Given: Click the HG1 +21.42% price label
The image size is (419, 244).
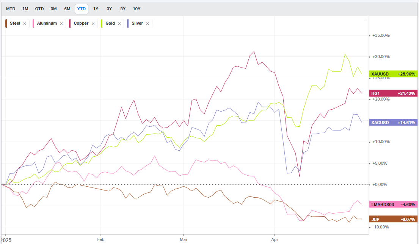Looking at the screenshot, I should click(393, 93).
